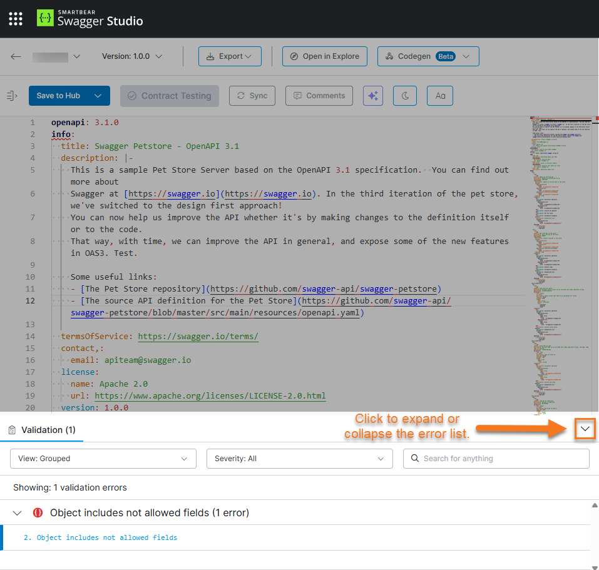Open Comments panel

tap(319, 95)
